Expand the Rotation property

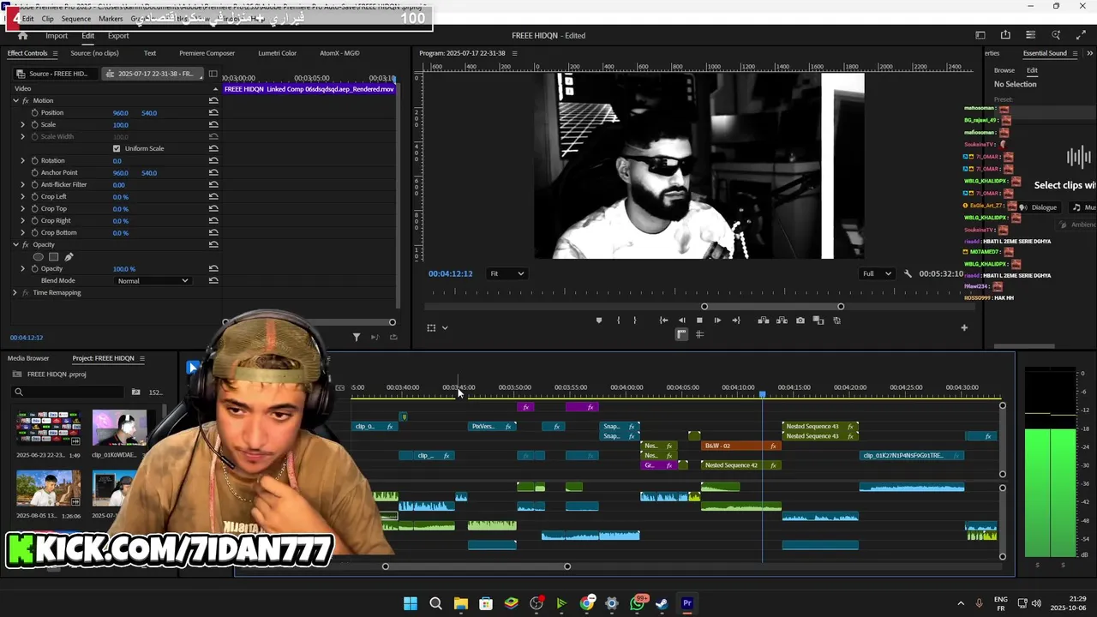point(23,160)
